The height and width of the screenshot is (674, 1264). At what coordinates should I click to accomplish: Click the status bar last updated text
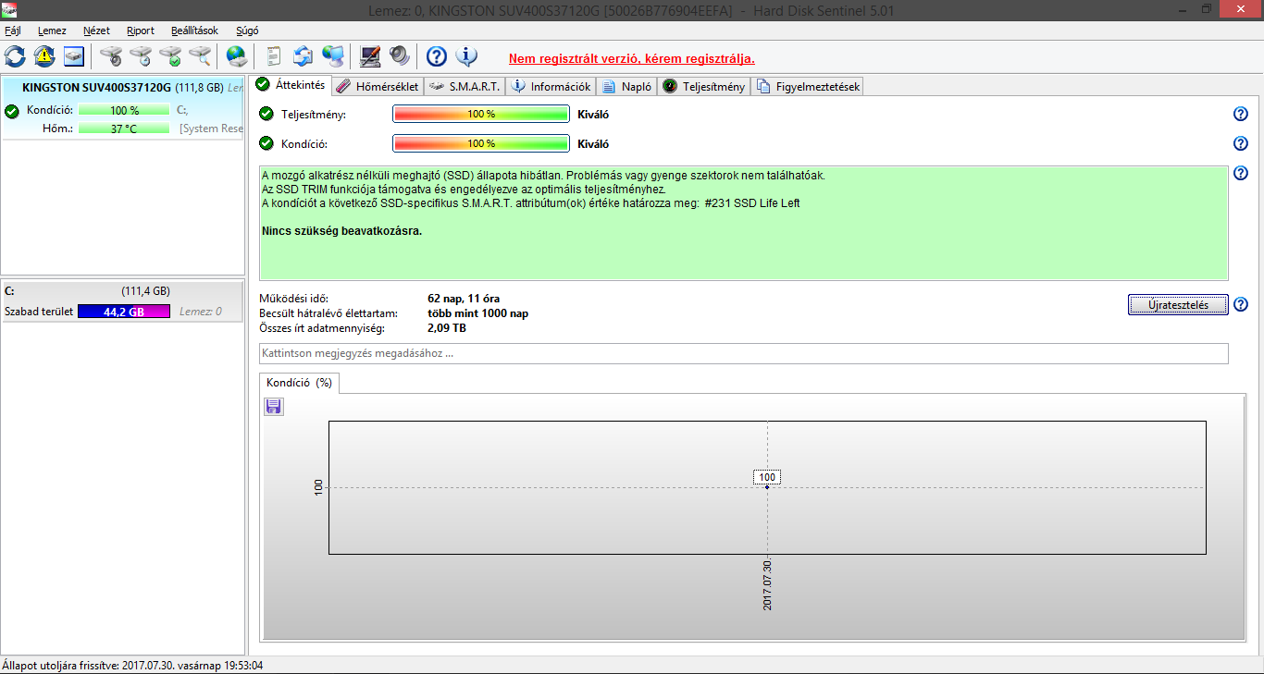click(132, 665)
